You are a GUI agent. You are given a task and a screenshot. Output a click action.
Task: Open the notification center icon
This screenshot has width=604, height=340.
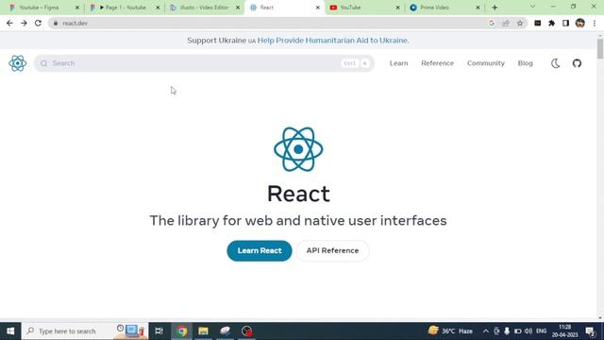tap(590, 331)
